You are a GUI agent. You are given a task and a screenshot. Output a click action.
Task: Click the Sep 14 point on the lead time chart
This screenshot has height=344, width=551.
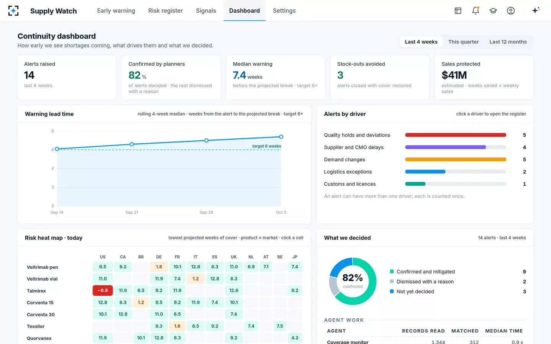tap(57, 149)
